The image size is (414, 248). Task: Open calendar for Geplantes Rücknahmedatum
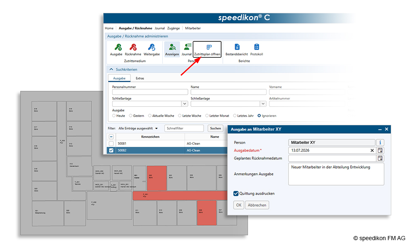[380, 158]
